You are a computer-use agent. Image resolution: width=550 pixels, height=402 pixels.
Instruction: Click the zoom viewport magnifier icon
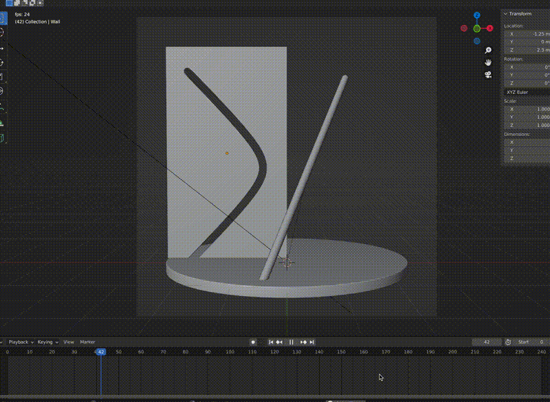point(488,50)
